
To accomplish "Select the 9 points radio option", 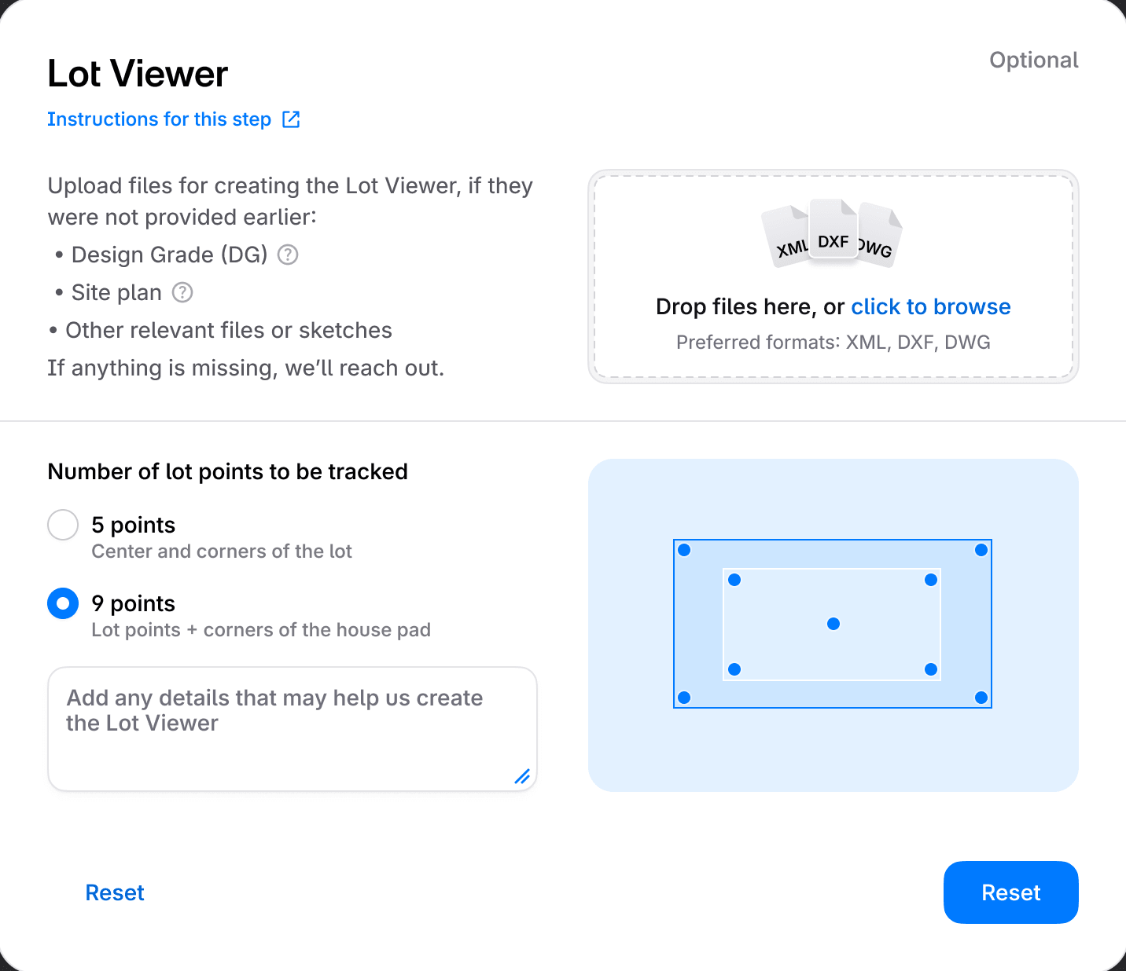I will (63, 603).
